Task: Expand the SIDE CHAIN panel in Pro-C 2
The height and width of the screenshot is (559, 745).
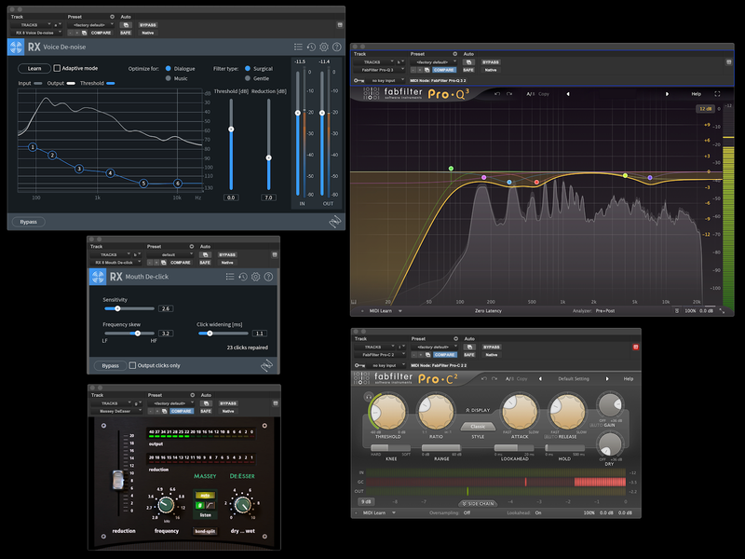Action: [478, 503]
